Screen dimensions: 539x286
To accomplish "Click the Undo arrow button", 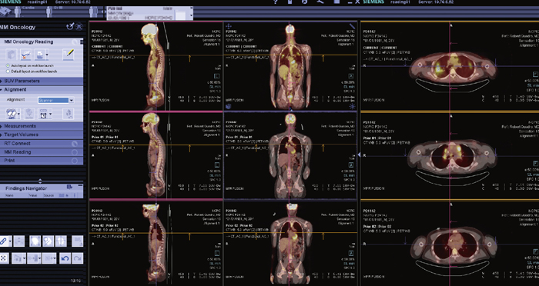I will 65,258.
